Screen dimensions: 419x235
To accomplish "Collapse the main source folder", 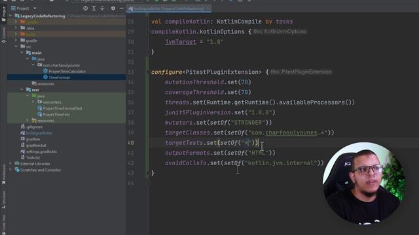I will point(22,53).
